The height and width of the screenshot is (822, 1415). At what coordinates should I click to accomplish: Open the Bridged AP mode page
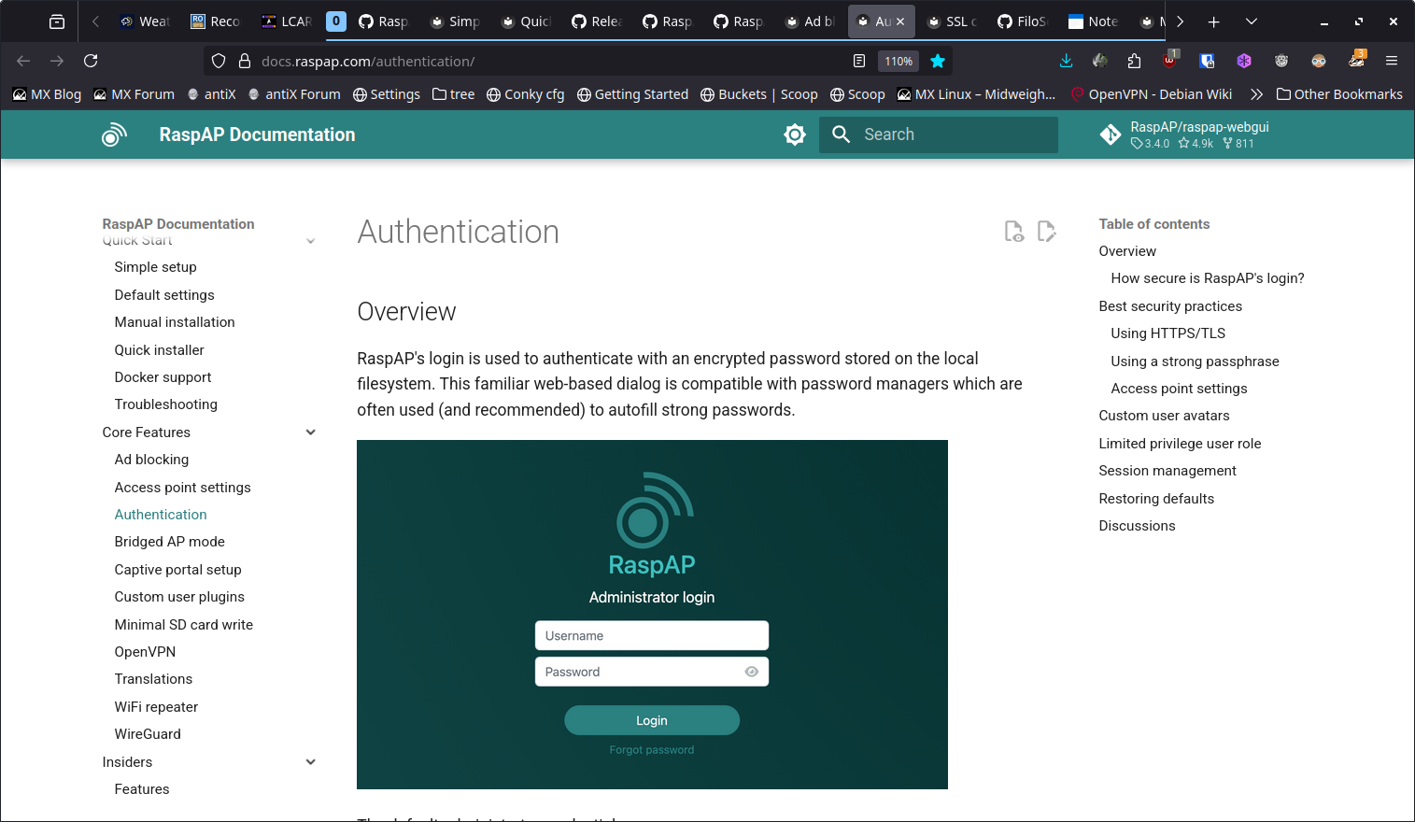(x=169, y=542)
